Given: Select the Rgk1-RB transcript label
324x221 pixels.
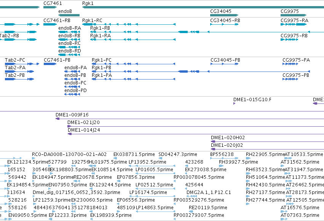Looking at the screenshot, I should (x=100, y=28).
